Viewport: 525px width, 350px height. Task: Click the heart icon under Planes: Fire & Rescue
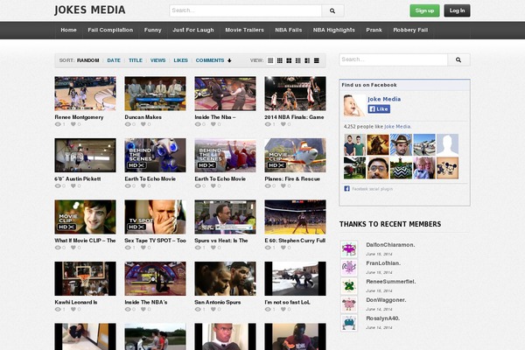283,185
